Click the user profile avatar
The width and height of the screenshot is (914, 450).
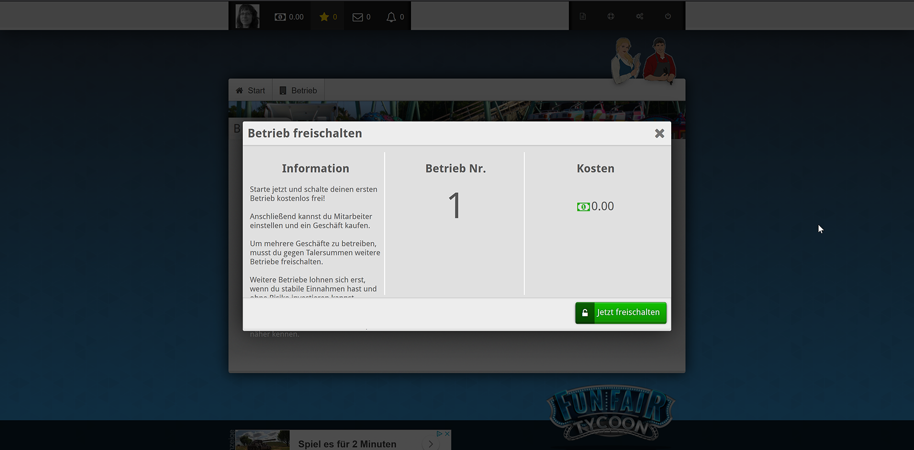(247, 17)
